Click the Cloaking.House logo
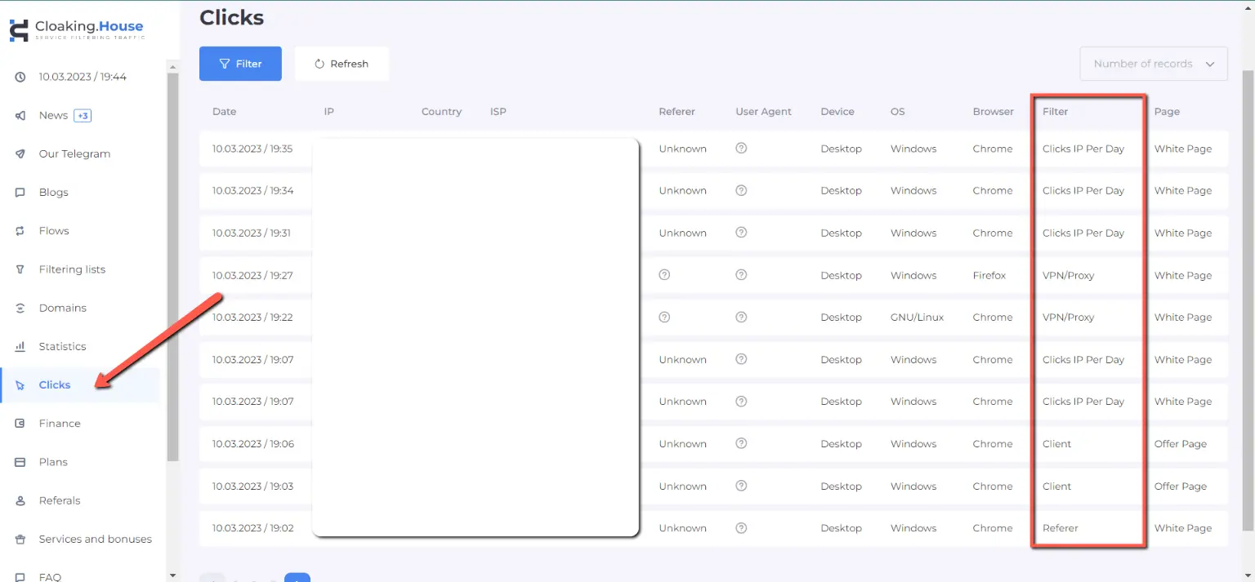 76,30
